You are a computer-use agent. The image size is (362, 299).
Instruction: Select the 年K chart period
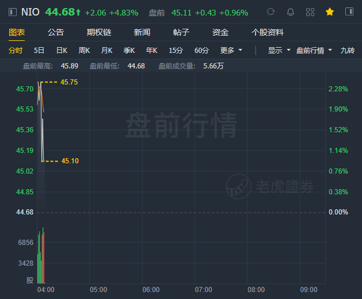(x=151, y=50)
